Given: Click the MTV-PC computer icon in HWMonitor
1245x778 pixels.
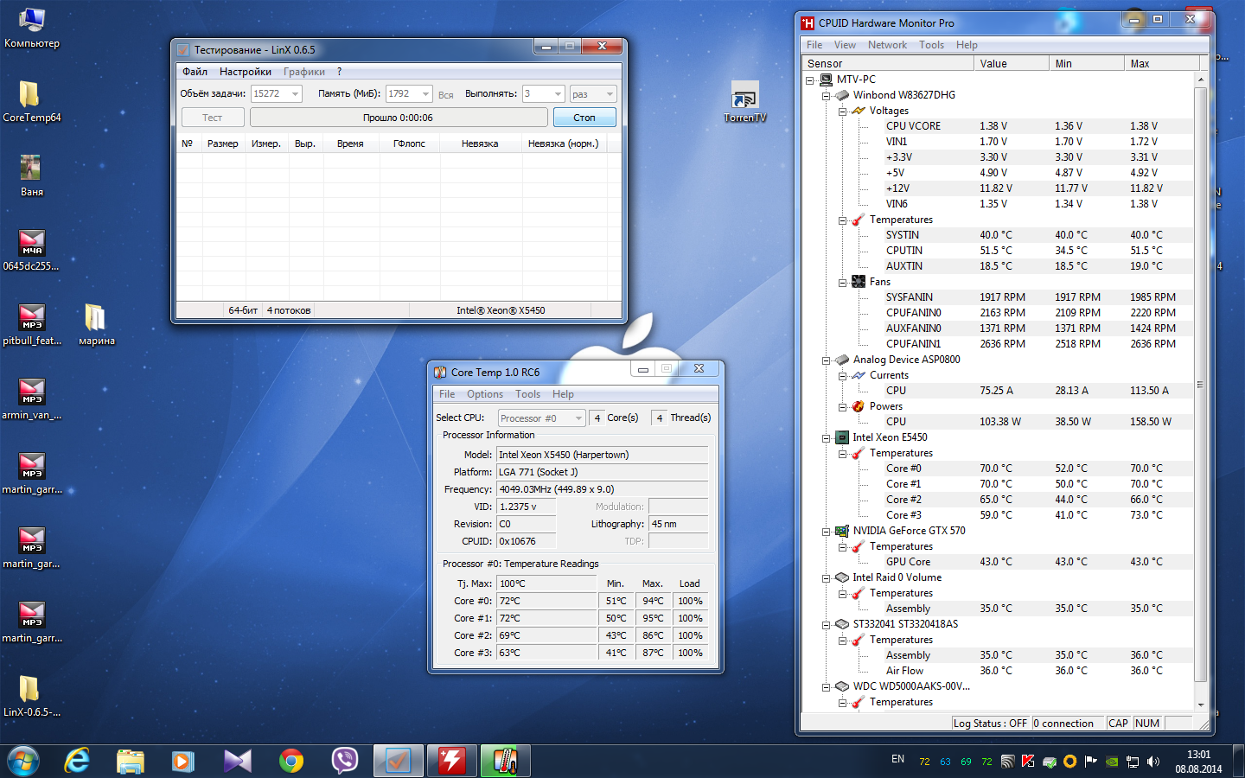Looking at the screenshot, I should [x=826, y=80].
